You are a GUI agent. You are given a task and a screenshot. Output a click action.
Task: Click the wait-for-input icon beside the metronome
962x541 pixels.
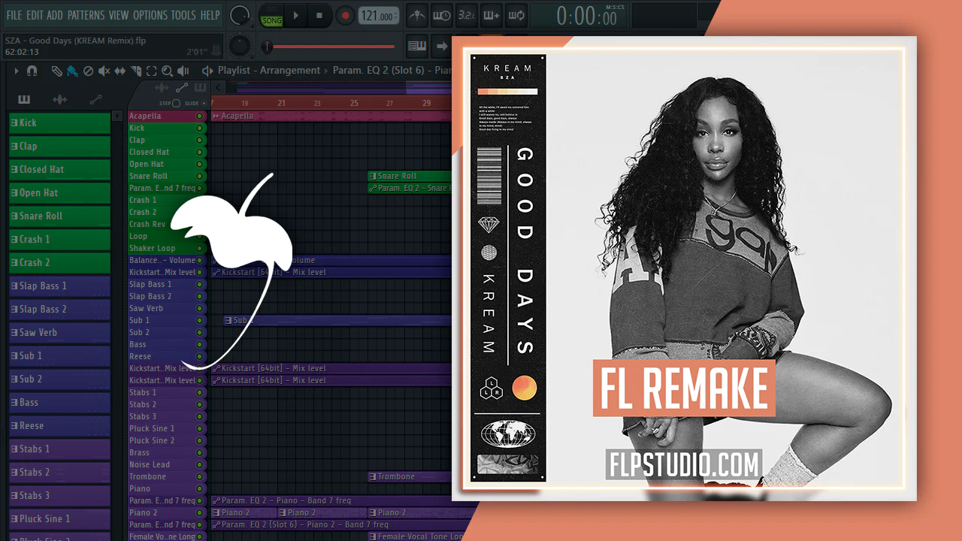click(442, 15)
